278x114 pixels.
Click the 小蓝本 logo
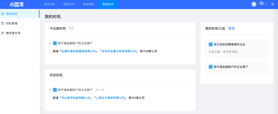tap(16, 4)
